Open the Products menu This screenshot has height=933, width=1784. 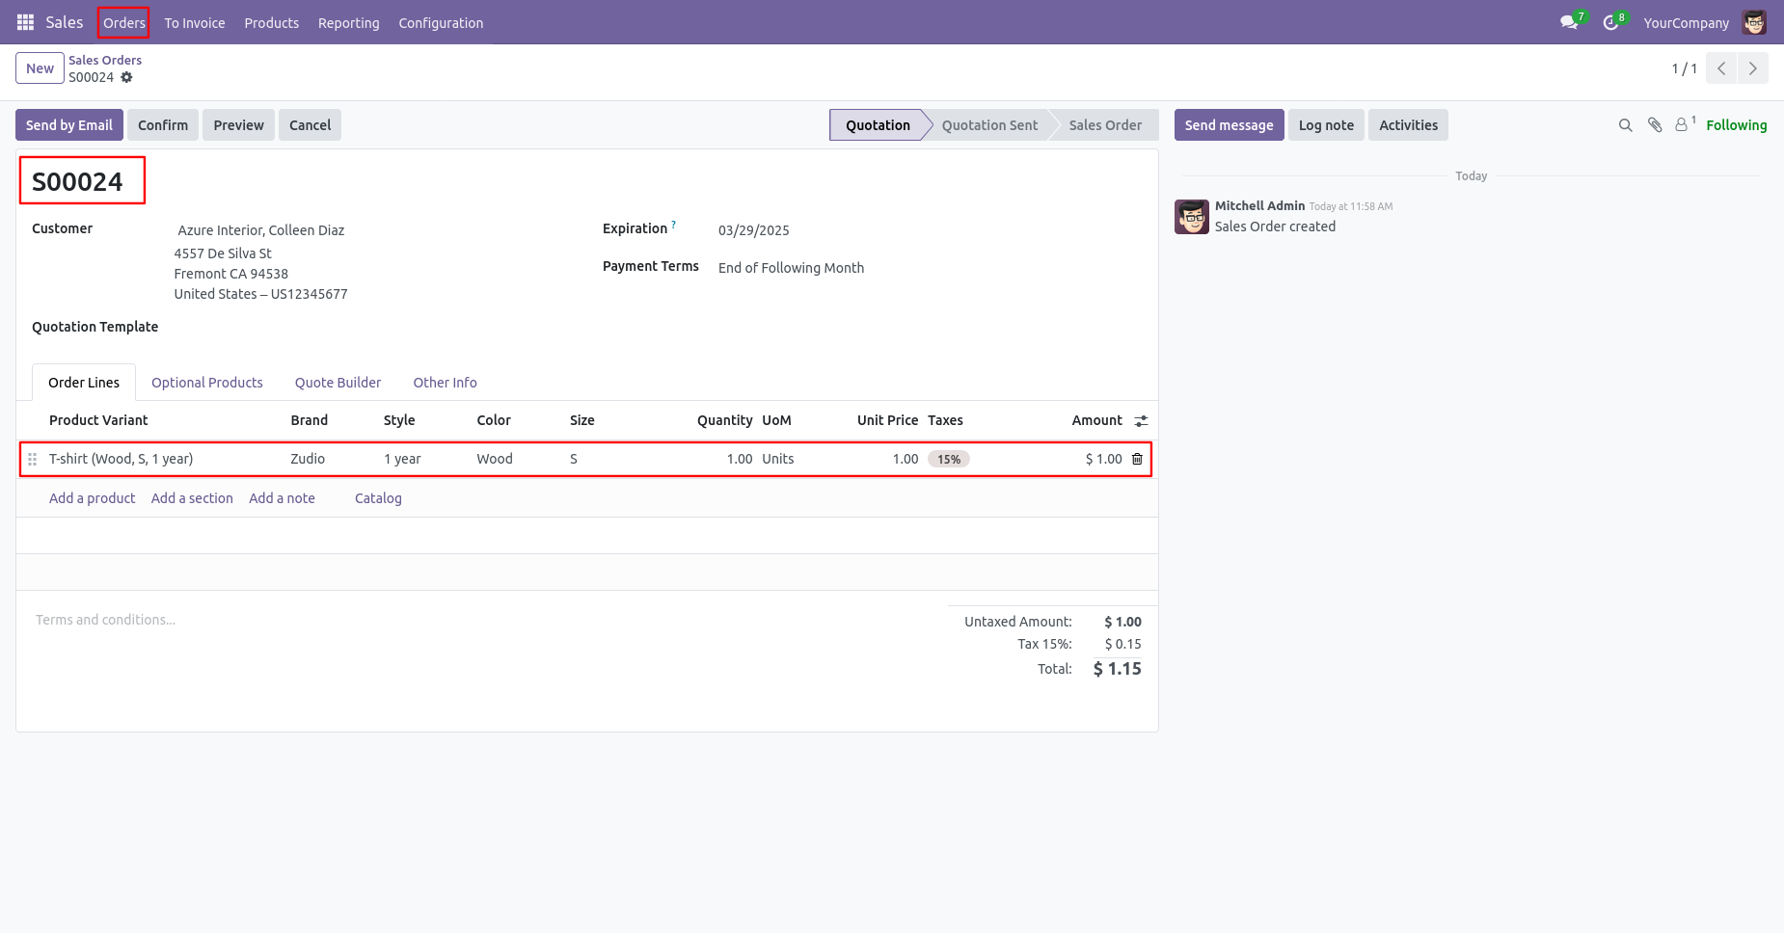tap(272, 22)
